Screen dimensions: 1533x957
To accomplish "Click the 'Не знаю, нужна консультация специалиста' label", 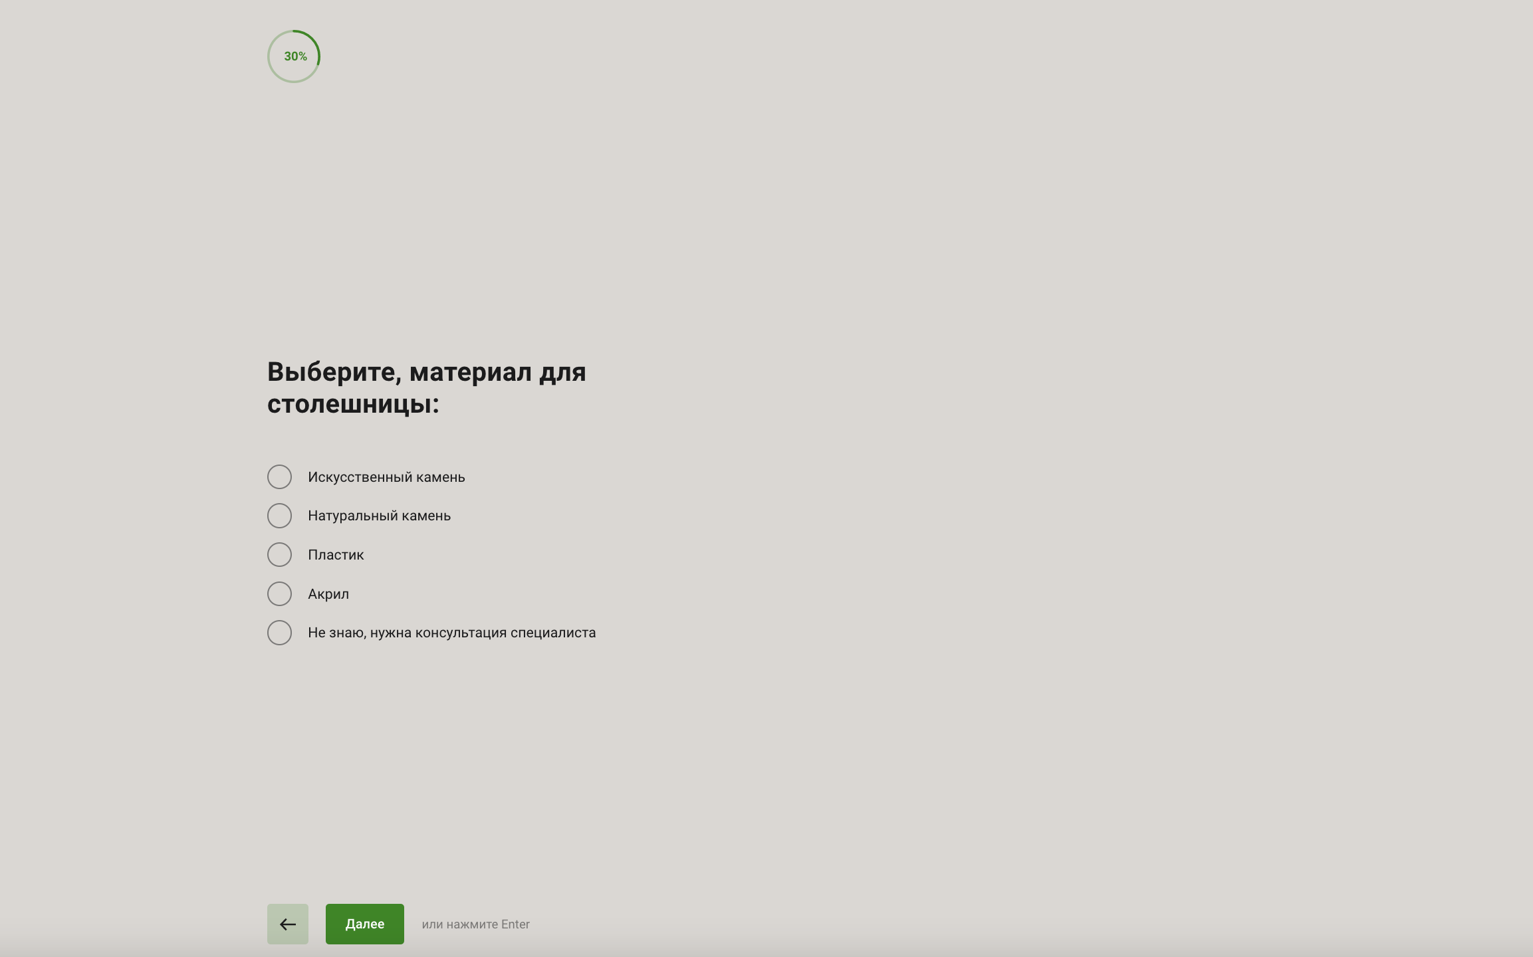I will [451, 633].
